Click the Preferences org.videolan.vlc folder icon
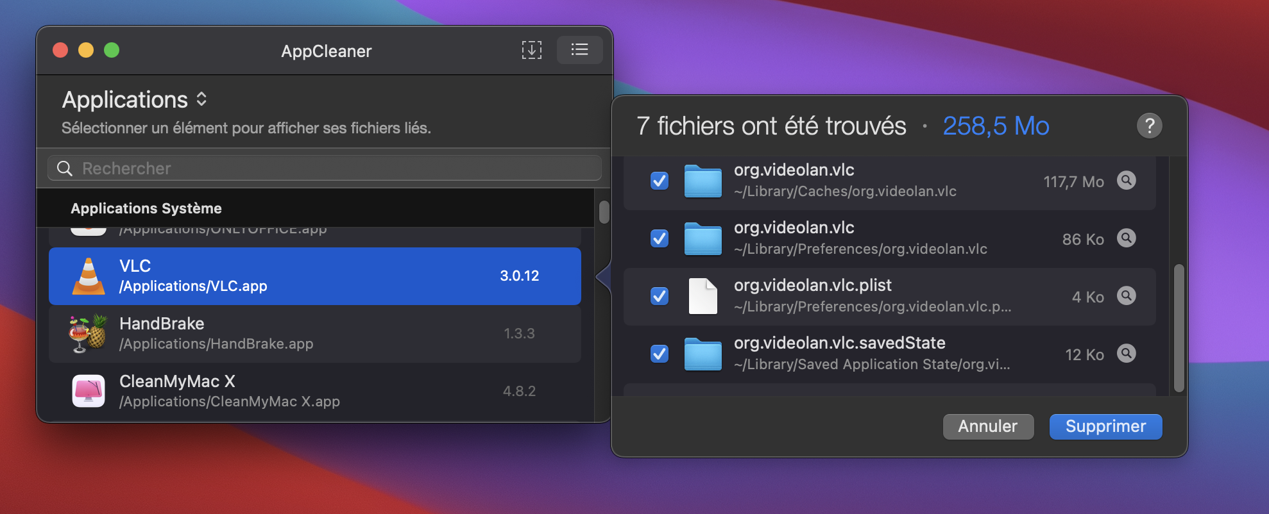This screenshot has width=1269, height=514. point(703,239)
